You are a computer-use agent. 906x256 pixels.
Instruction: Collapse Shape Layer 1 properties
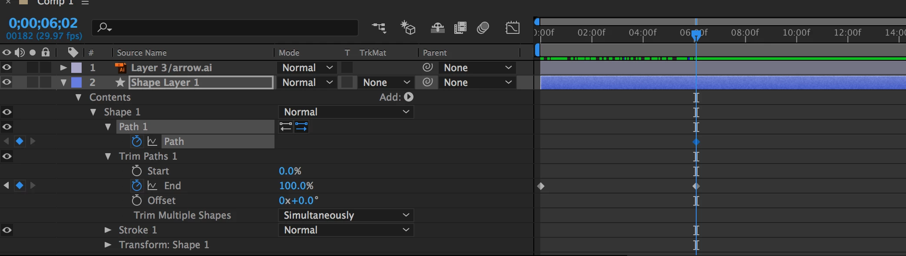63,82
